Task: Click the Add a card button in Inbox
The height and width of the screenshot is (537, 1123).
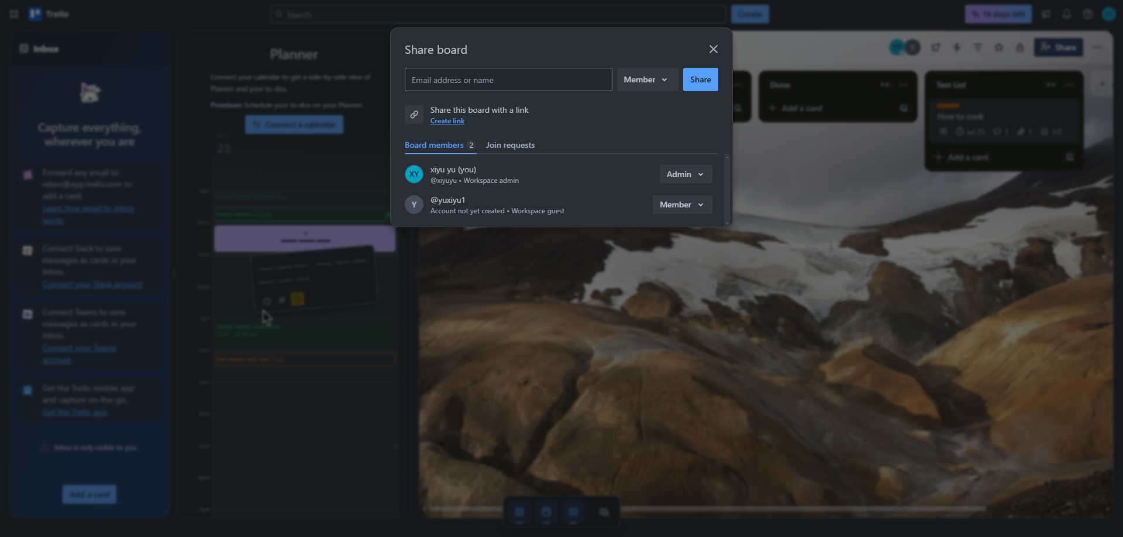Action: [x=89, y=494]
